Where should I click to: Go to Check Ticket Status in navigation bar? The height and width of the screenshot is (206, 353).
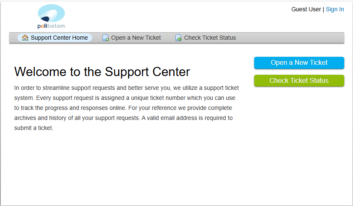pyautogui.click(x=210, y=38)
